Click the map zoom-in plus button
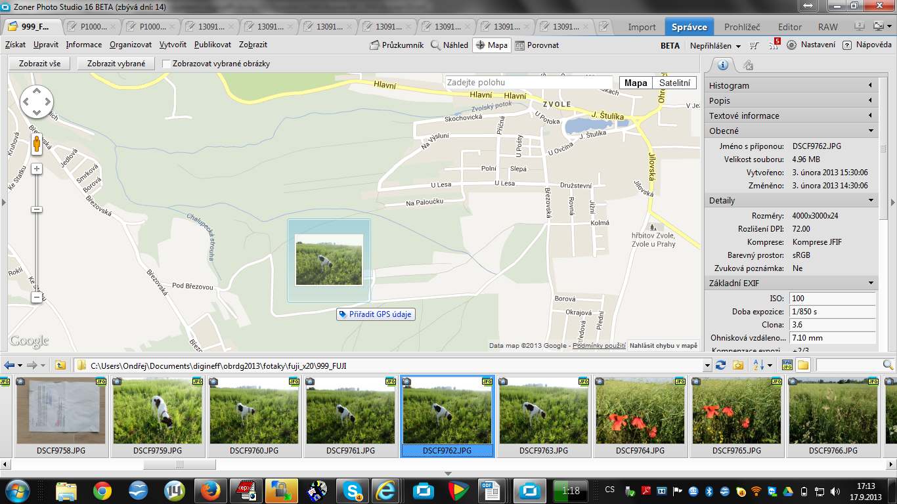Screen dimensions: 897x504 (37, 169)
